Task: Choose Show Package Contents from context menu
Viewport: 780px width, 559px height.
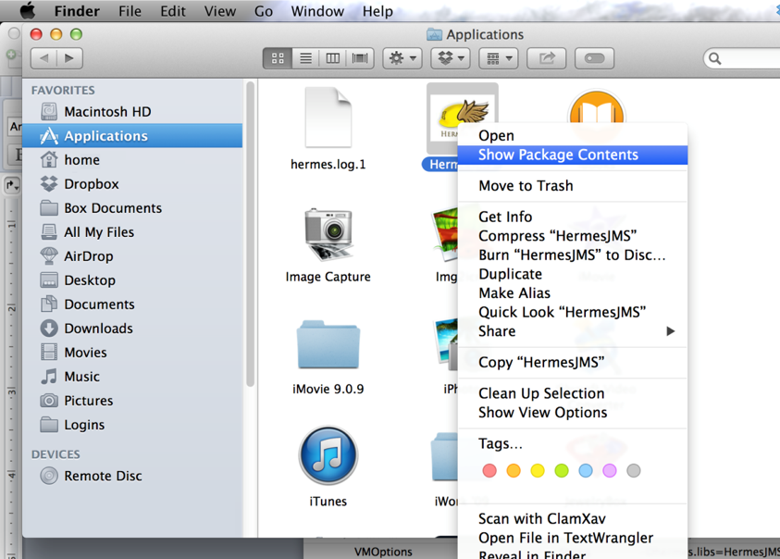Action: click(x=558, y=155)
